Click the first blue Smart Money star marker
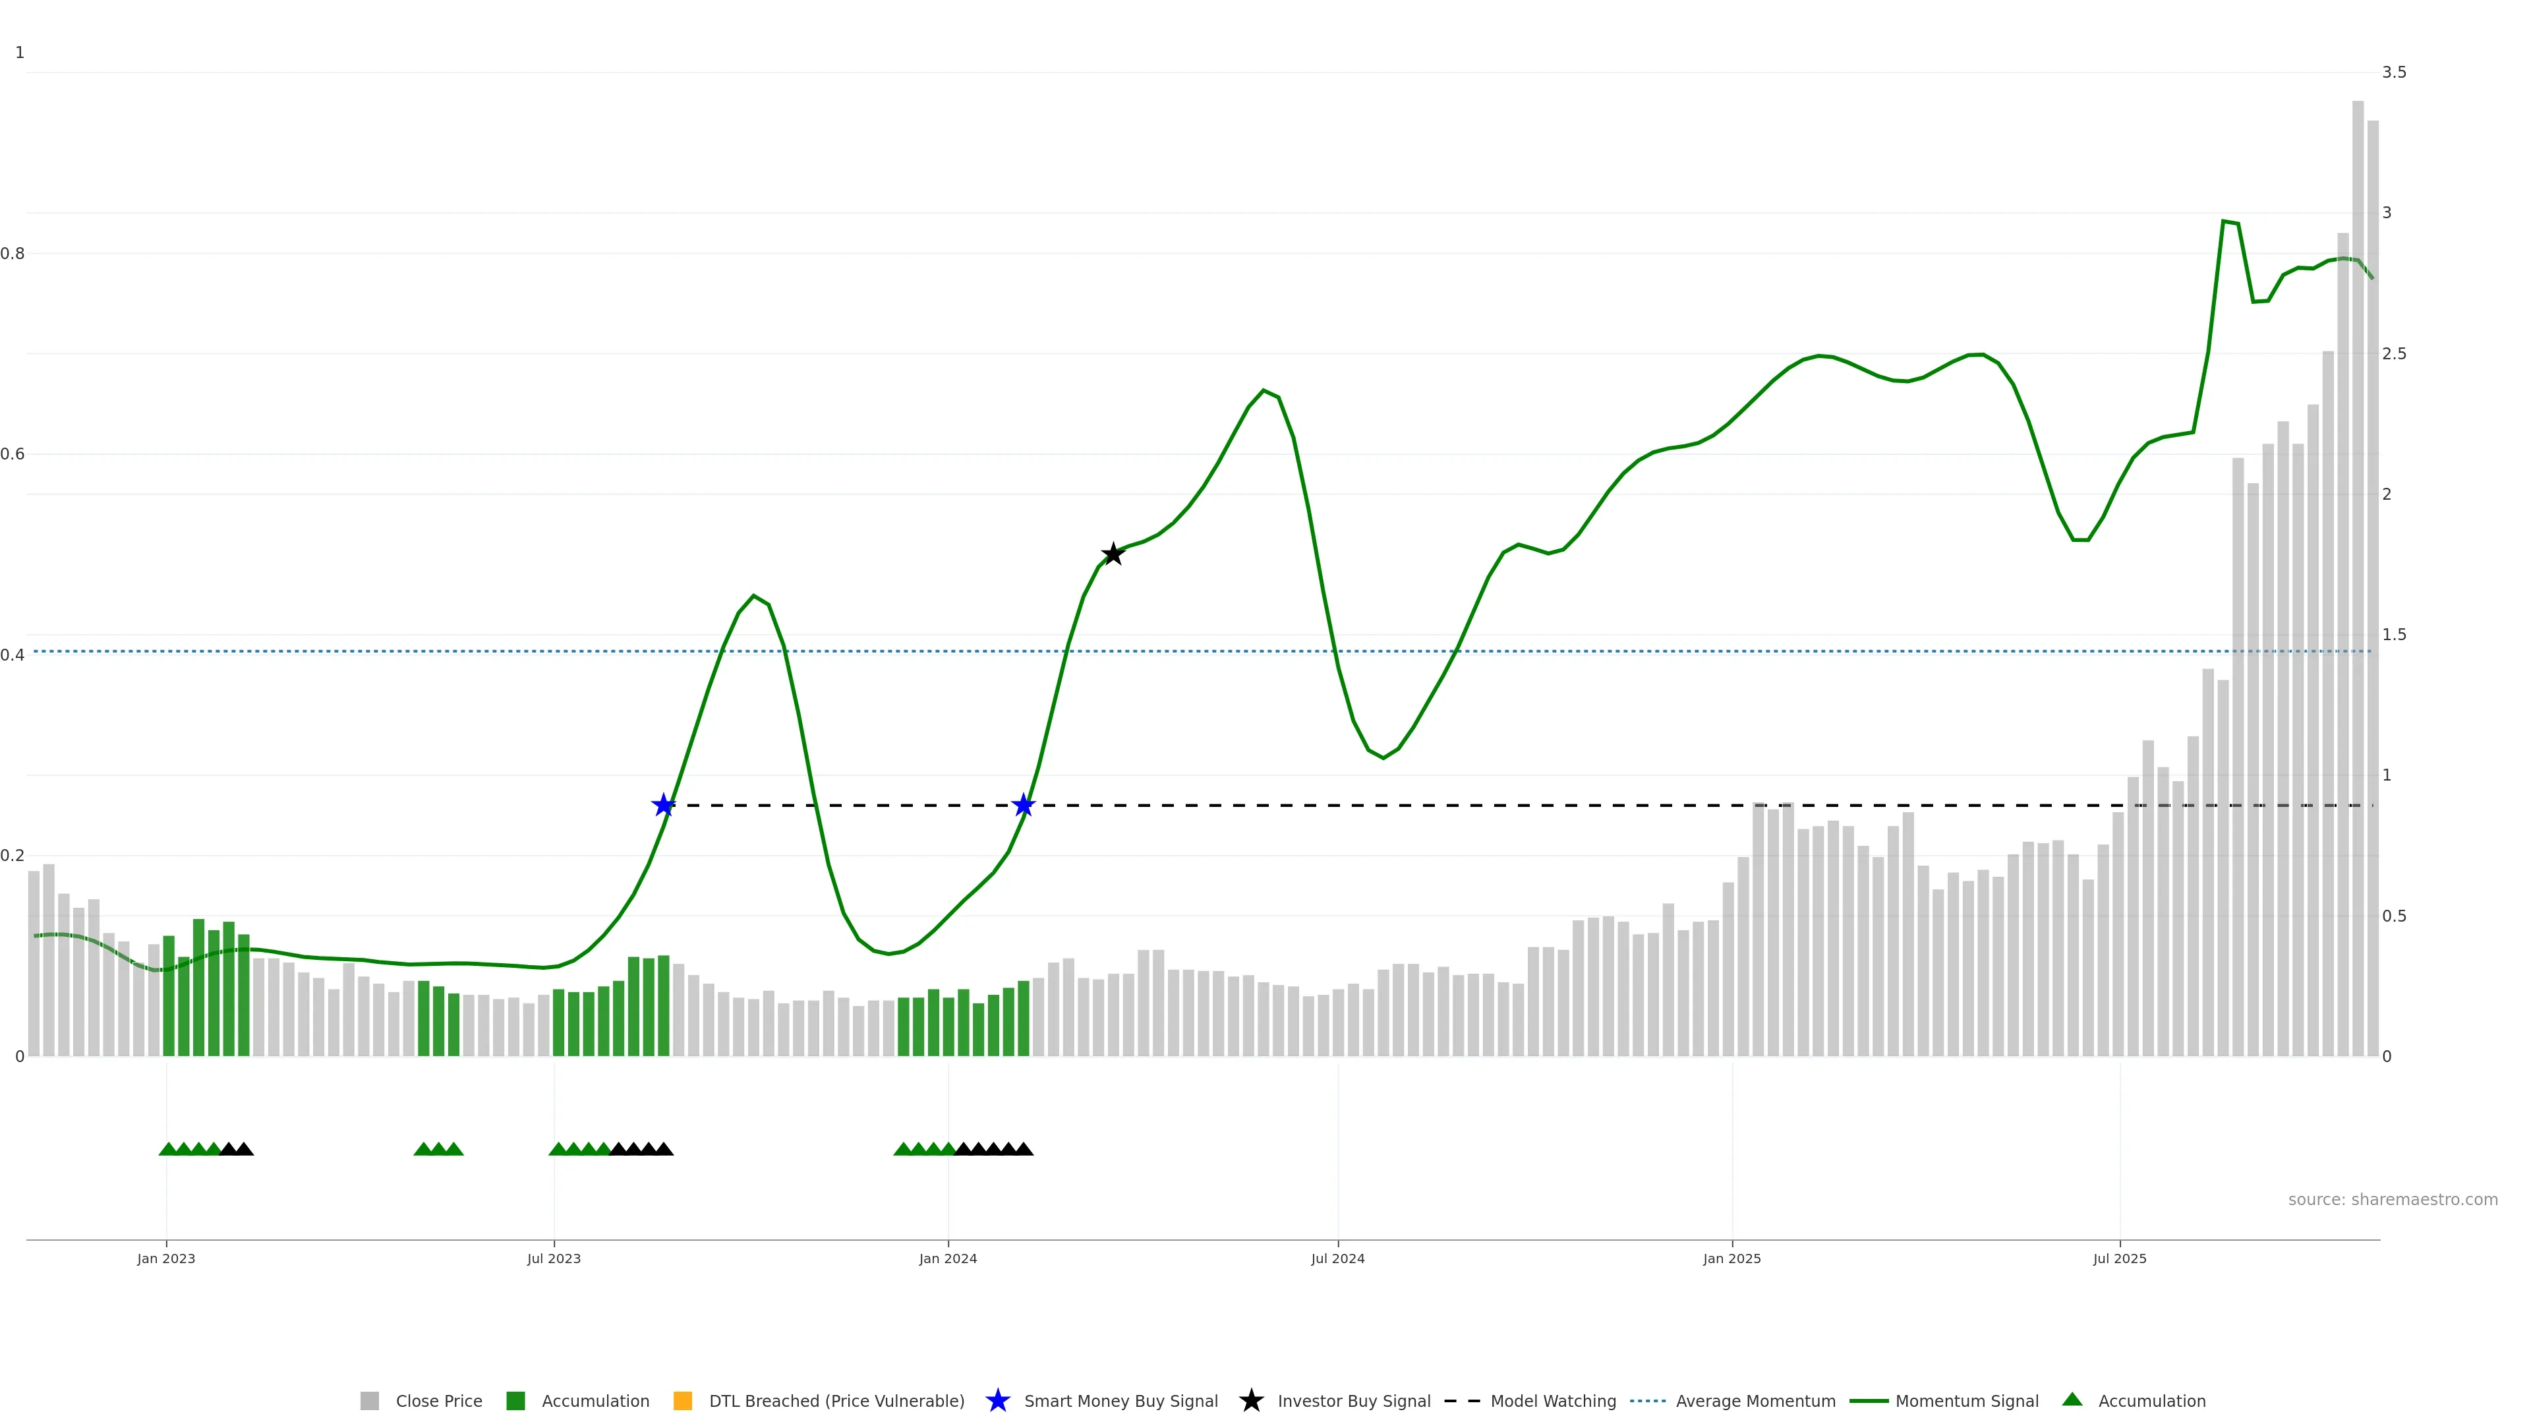The height and width of the screenshot is (1424, 2531). 664,806
